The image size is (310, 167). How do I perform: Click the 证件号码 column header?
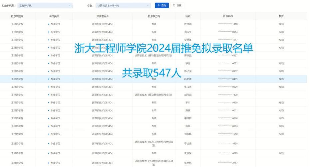click(228, 16)
